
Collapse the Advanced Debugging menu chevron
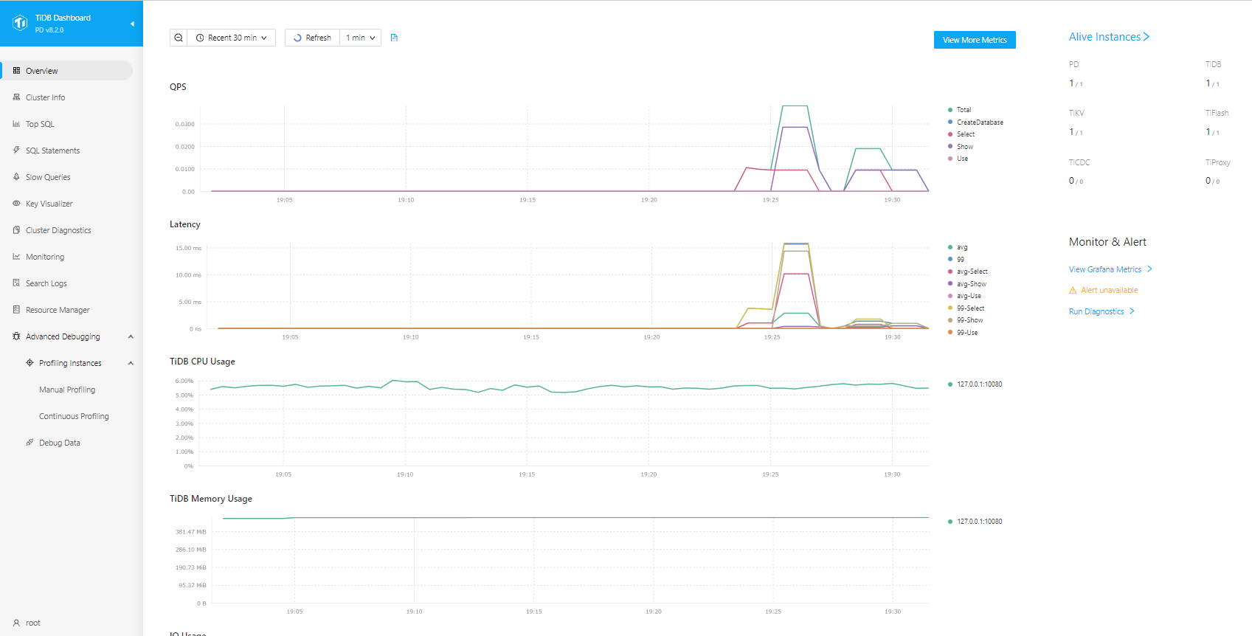click(131, 336)
